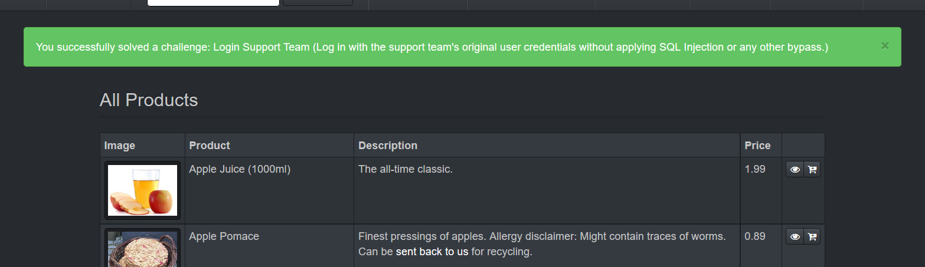Dismiss the green challenge solved notification
This screenshot has width=925, height=267.
pyautogui.click(x=885, y=46)
